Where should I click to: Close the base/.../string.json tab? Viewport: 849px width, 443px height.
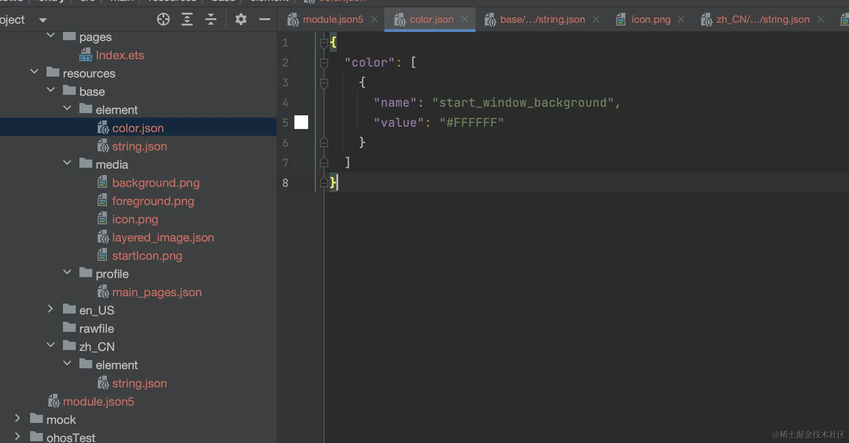596,19
